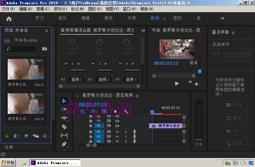Open the 窗口(W) menu

(130, 9)
